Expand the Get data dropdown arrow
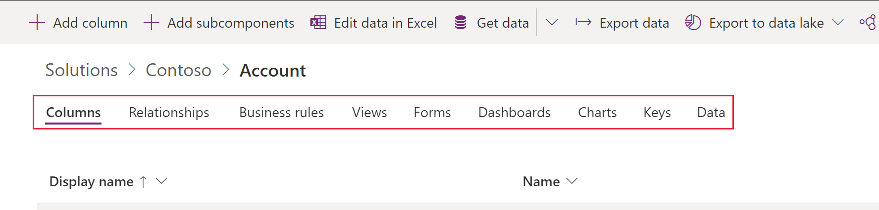 point(552,23)
